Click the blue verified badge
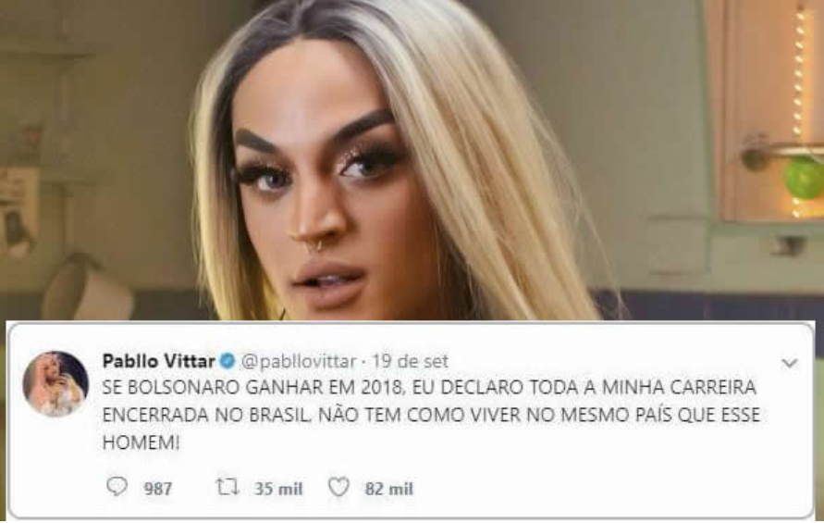 pos(228,361)
